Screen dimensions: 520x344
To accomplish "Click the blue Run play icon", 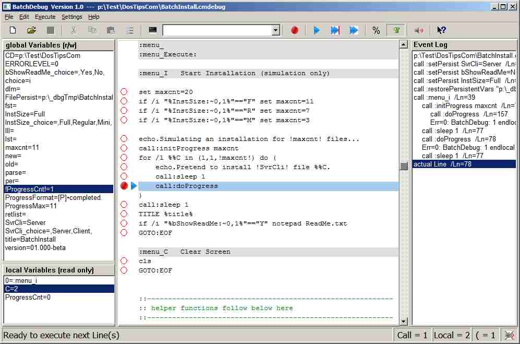I will (317, 30).
